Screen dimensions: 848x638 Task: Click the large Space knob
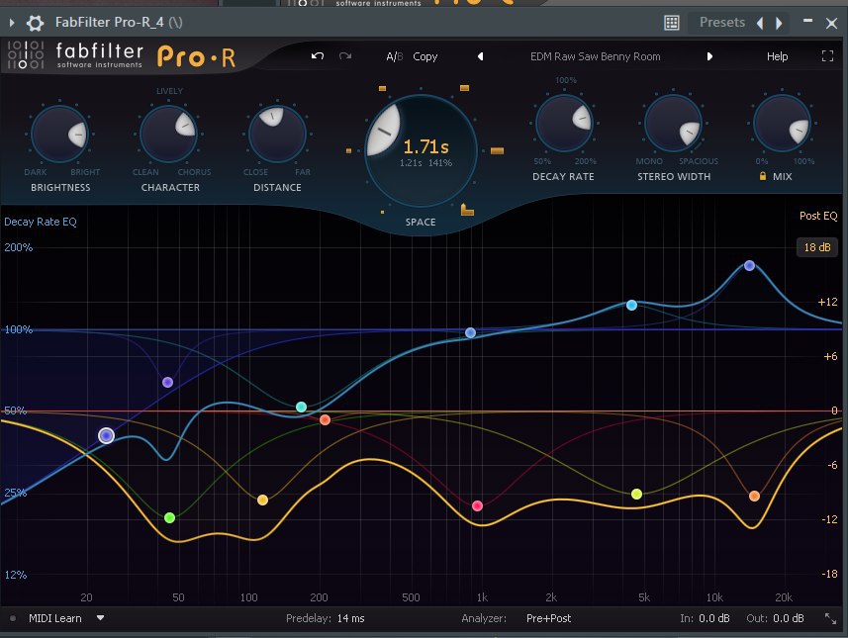click(421, 150)
